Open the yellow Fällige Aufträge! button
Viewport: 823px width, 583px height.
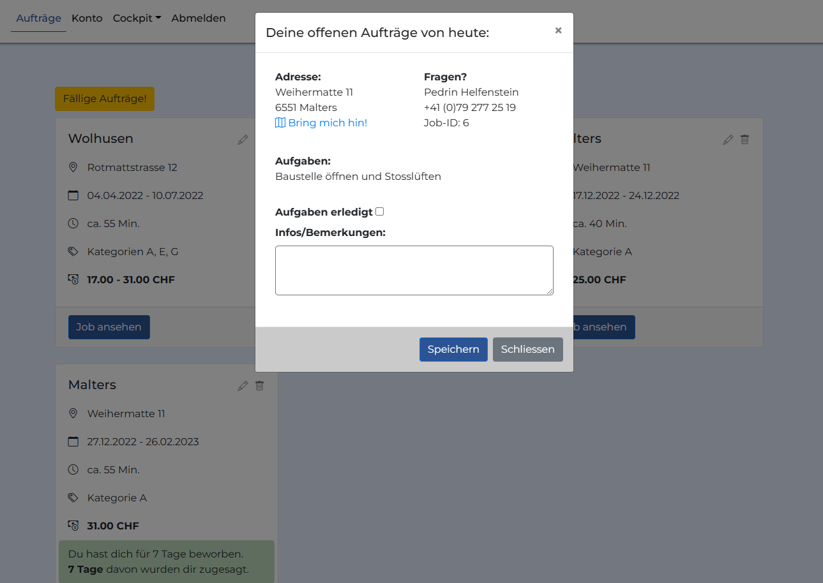pyautogui.click(x=105, y=99)
